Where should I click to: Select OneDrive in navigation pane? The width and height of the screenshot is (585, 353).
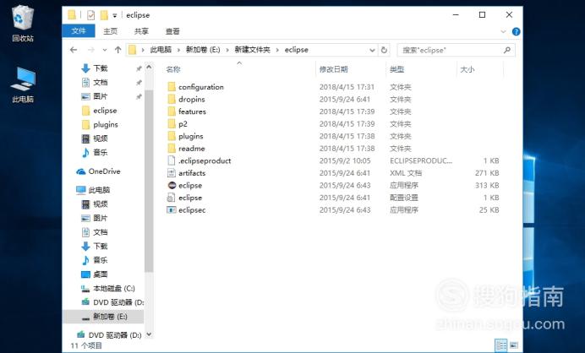104,171
